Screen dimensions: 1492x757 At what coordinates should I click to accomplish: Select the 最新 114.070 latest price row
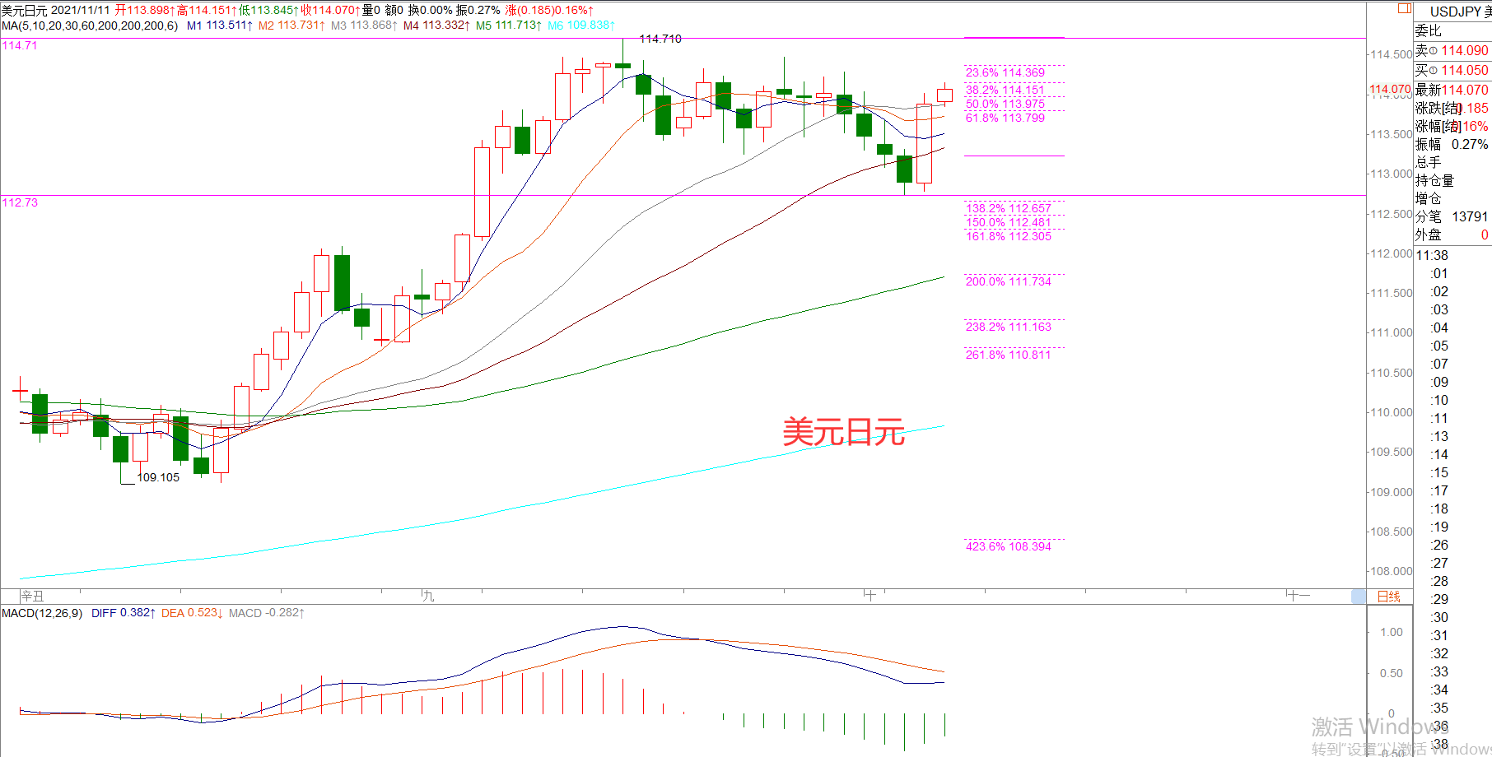tap(1452, 91)
